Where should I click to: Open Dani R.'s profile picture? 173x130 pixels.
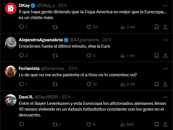10,100
